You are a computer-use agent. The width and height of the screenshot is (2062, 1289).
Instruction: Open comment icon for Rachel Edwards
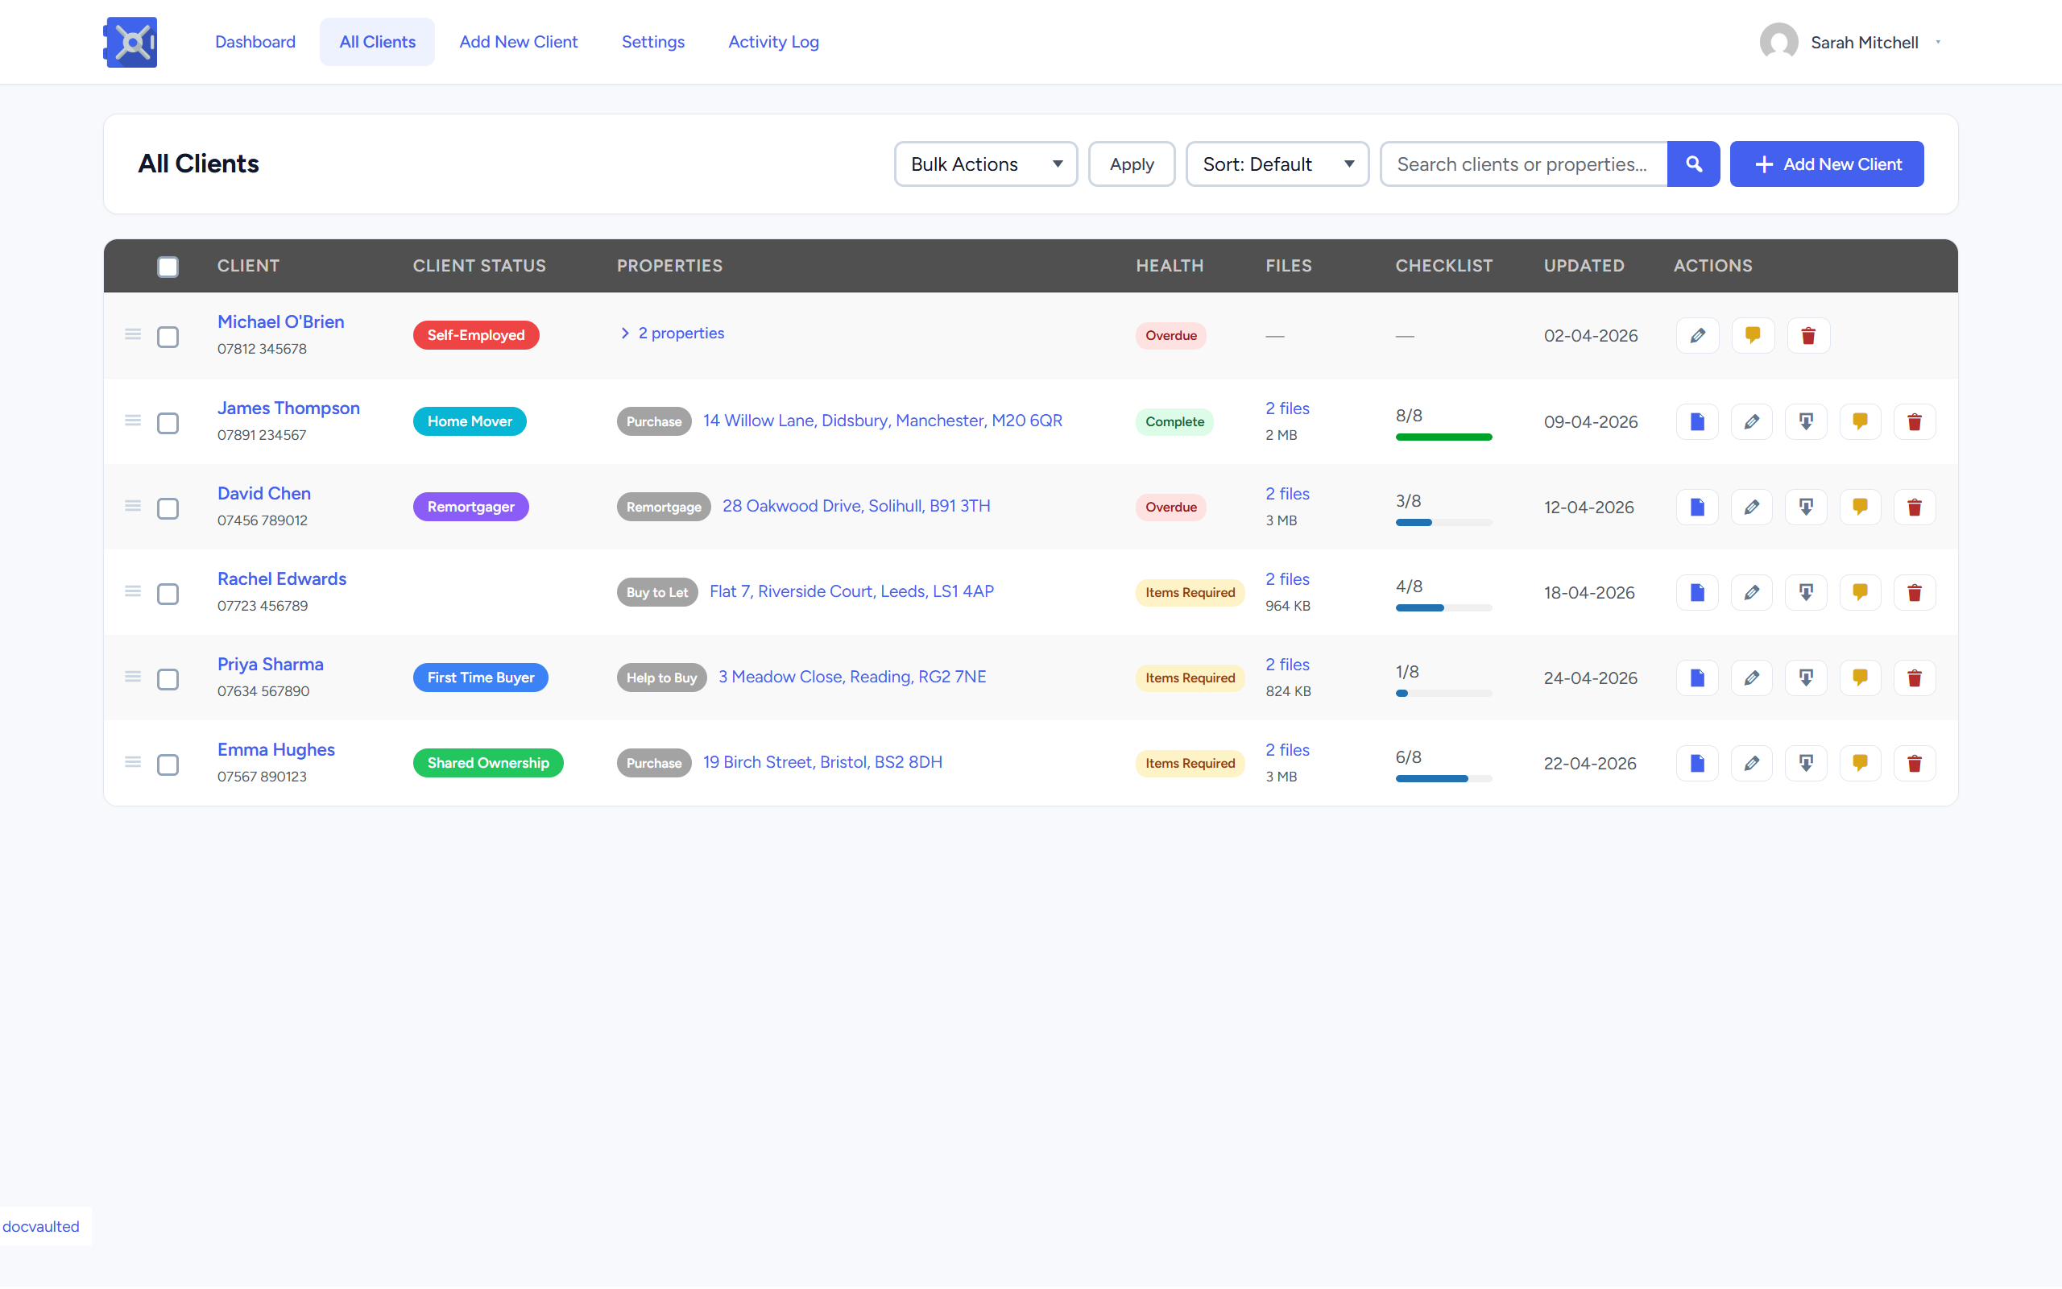1860,591
